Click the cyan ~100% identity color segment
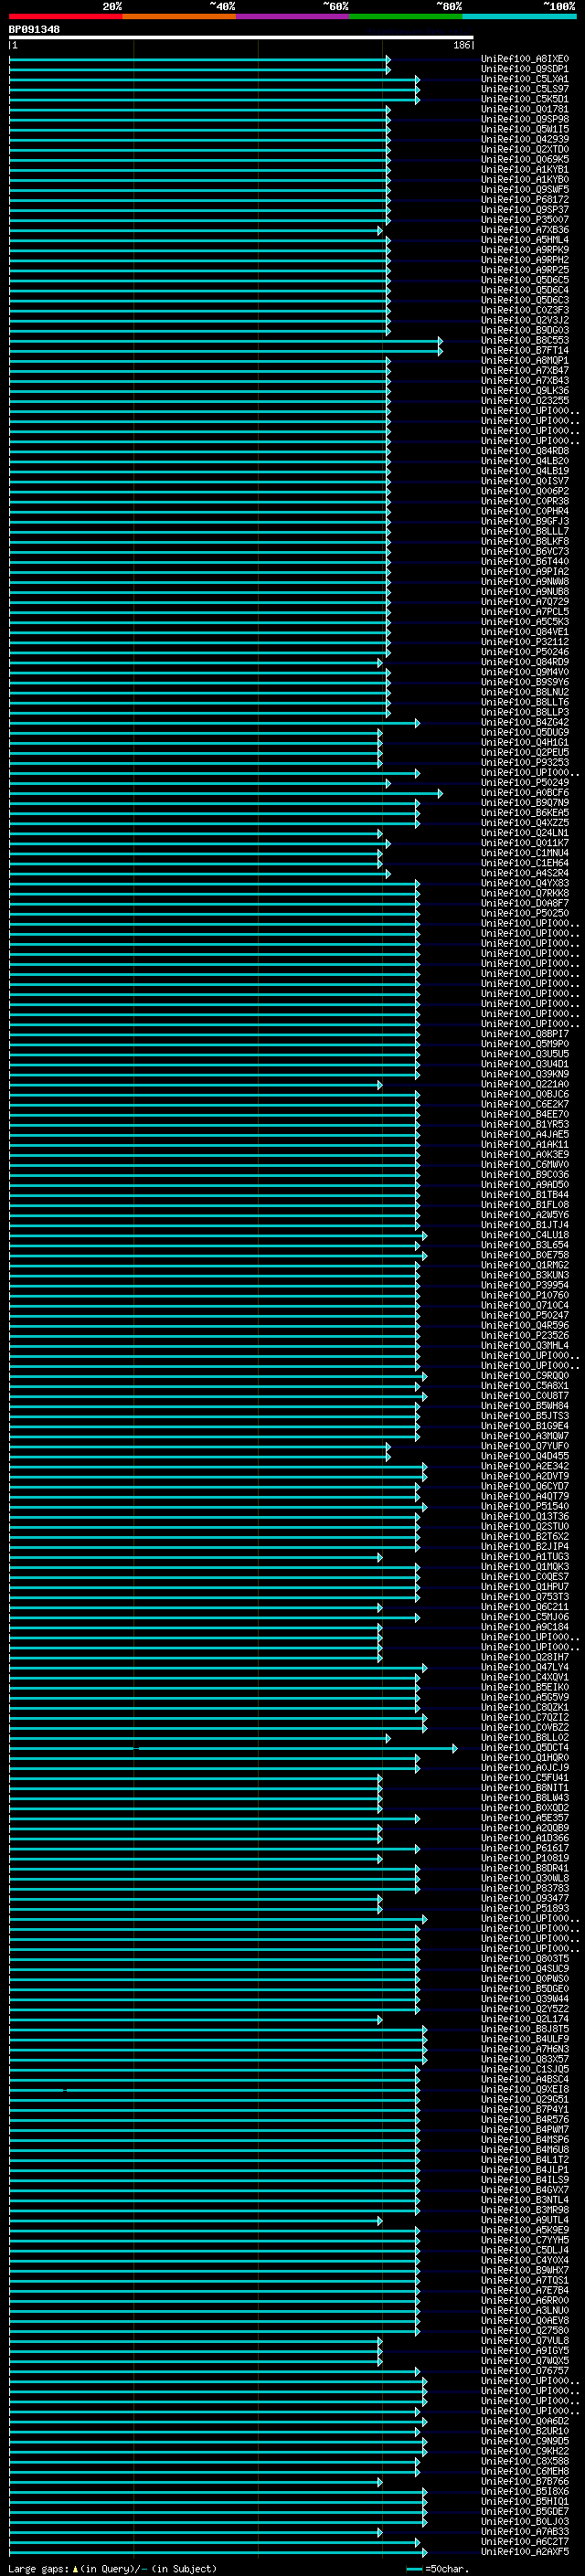 (x=519, y=16)
